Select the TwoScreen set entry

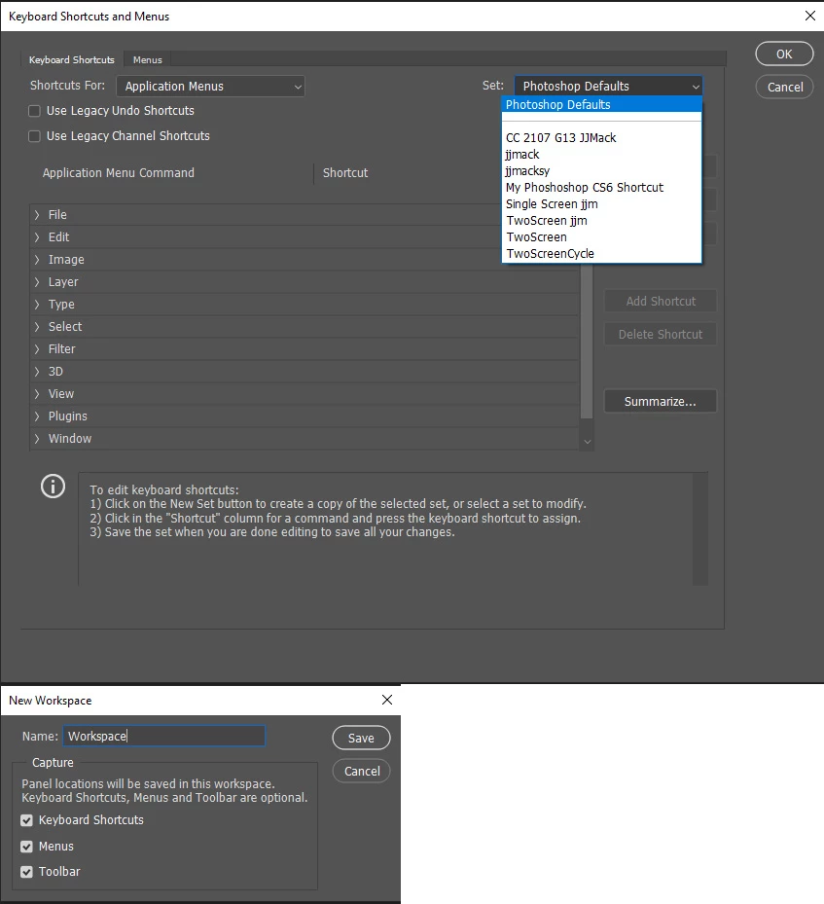pyautogui.click(x=601, y=237)
